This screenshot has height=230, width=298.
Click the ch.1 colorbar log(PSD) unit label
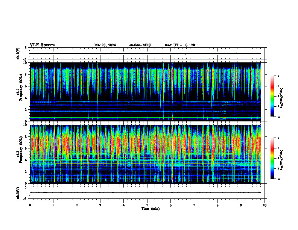[x=282, y=98]
